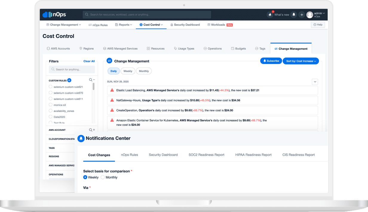Click the Subscribe button
Screen dimensions: 368x212
[x=271, y=61]
